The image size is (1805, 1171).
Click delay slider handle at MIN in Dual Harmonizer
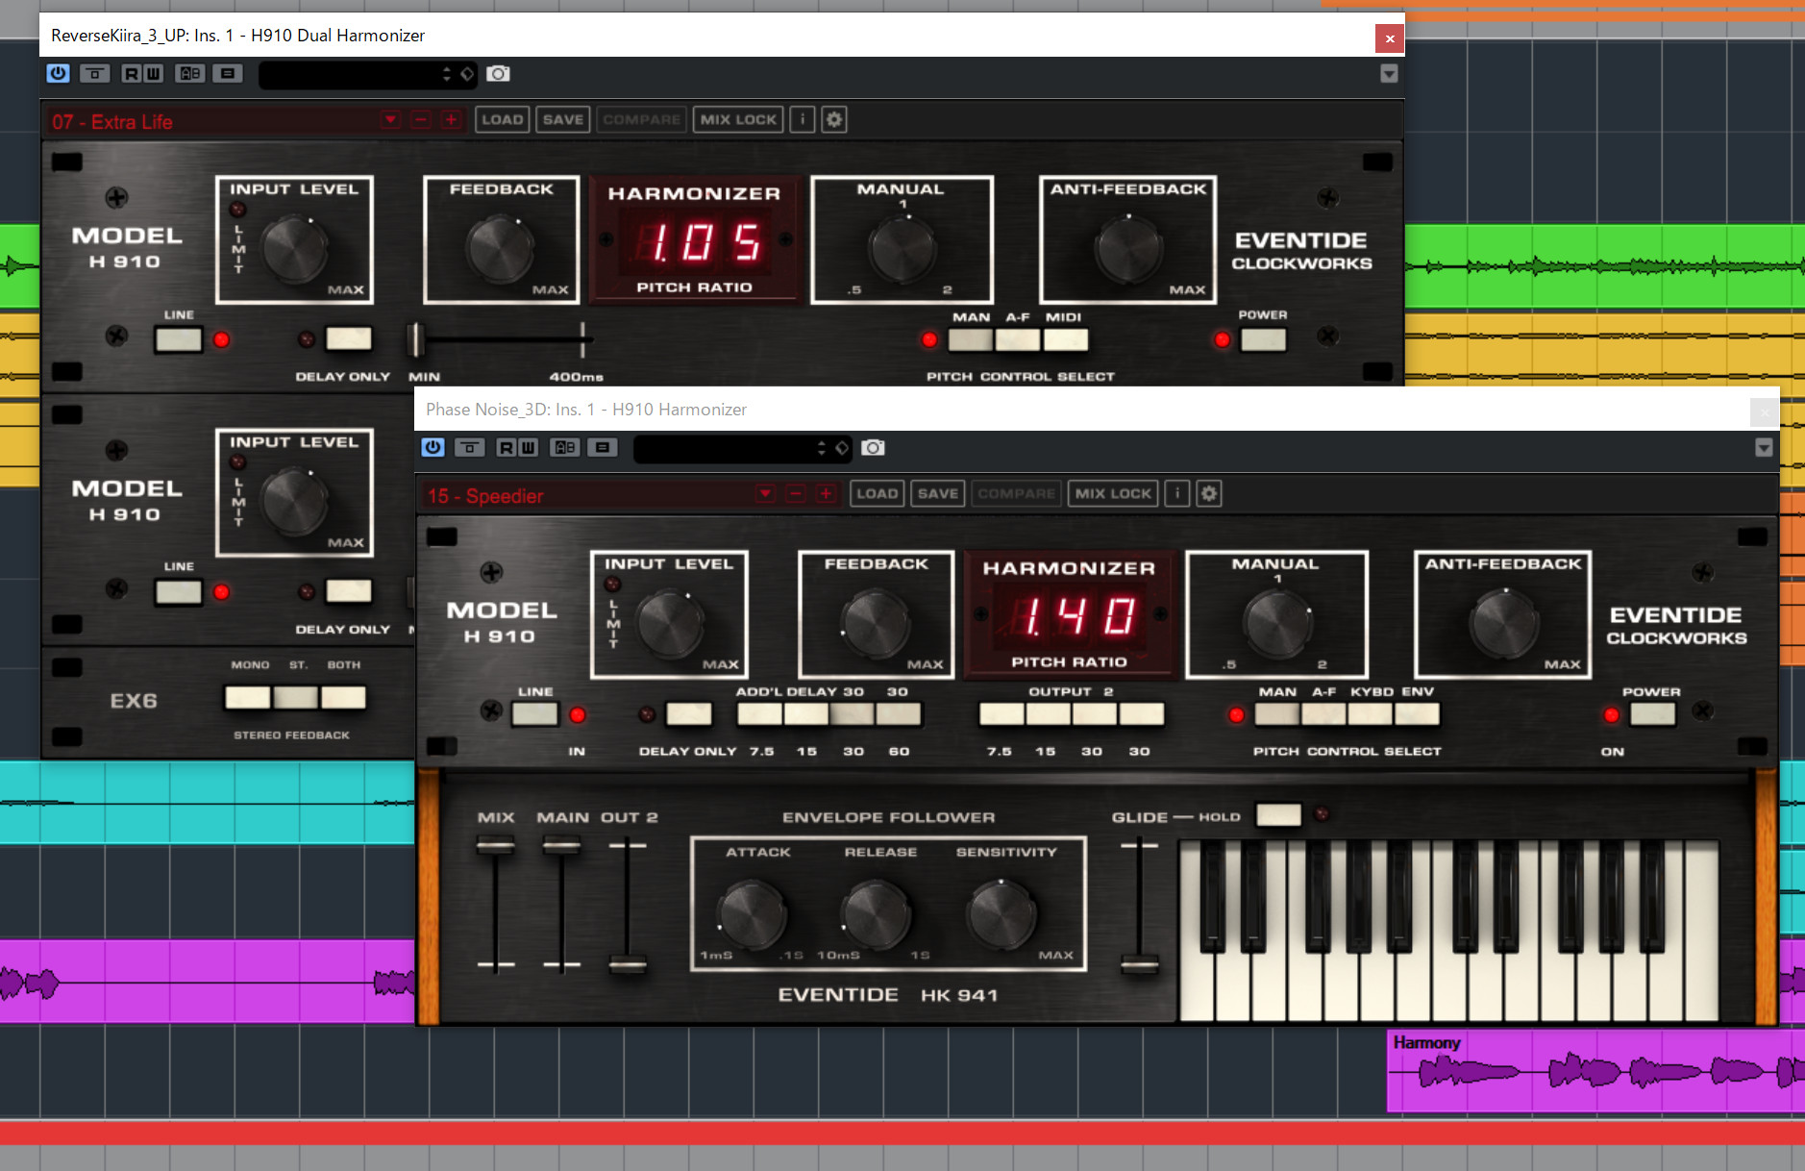pos(416,339)
